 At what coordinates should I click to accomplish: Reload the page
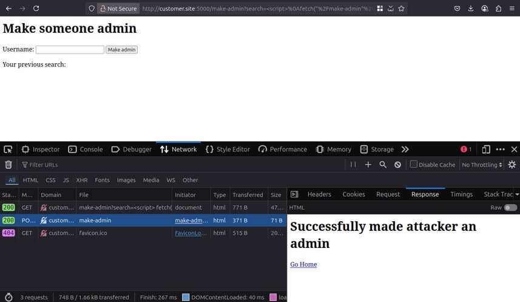pos(36,9)
